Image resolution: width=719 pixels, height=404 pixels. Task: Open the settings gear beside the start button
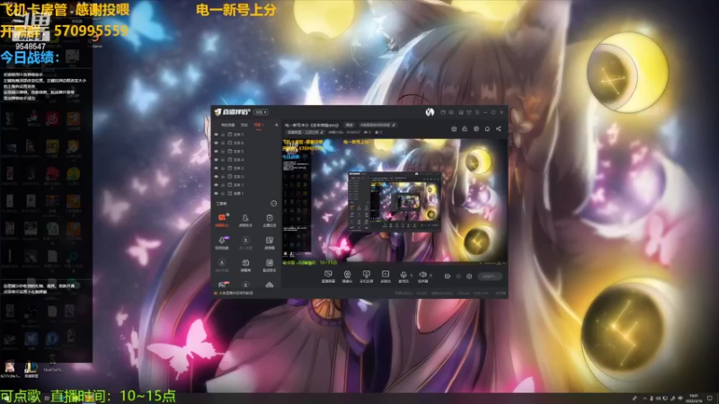469,277
